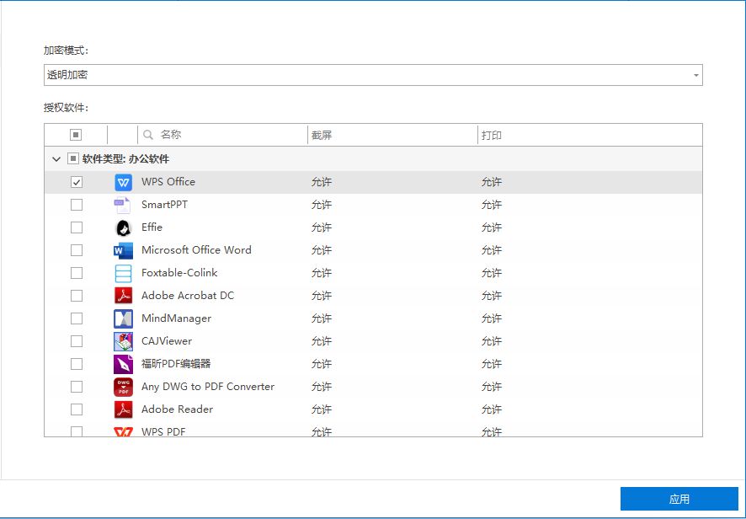The image size is (746, 519).
Task: Click the MindManager app icon
Action: tap(123, 319)
